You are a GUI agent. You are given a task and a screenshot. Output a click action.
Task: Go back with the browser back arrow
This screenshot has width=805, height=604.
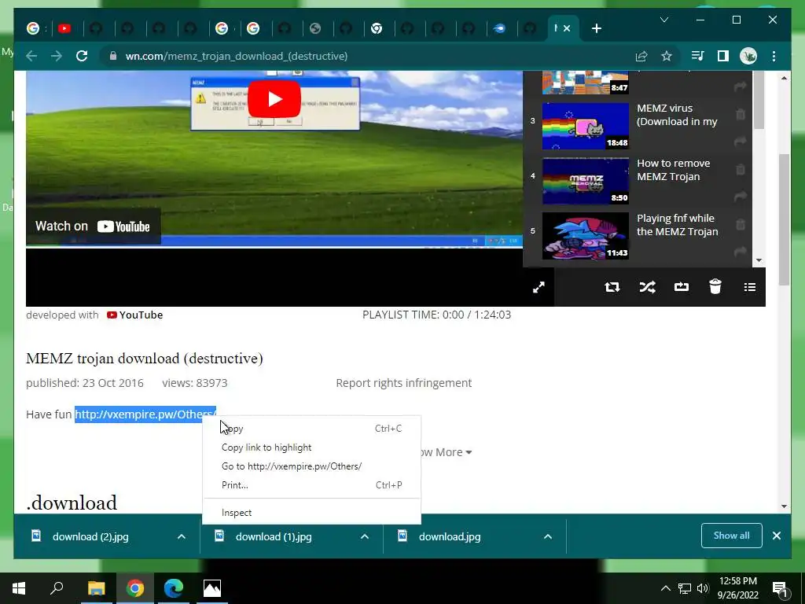[x=31, y=56]
